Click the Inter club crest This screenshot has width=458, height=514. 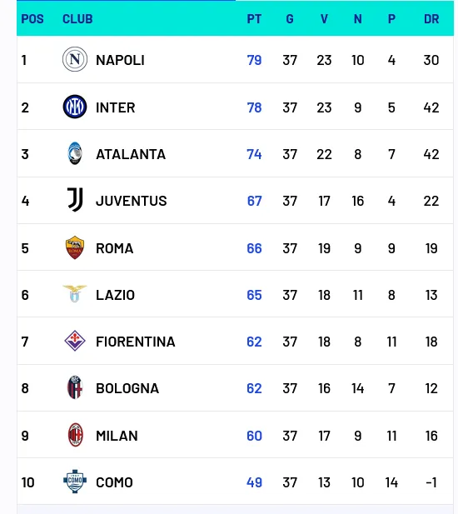(75, 107)
